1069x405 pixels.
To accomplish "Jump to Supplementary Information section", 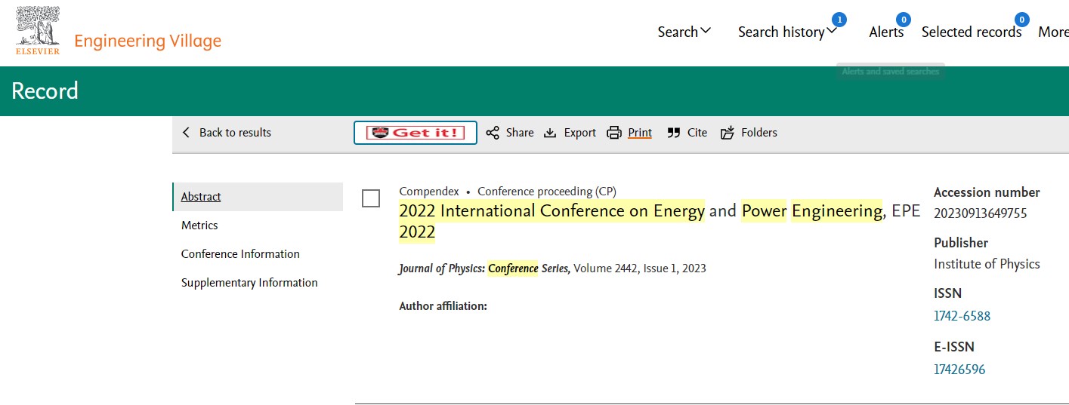I will click(x=249, y=283).
